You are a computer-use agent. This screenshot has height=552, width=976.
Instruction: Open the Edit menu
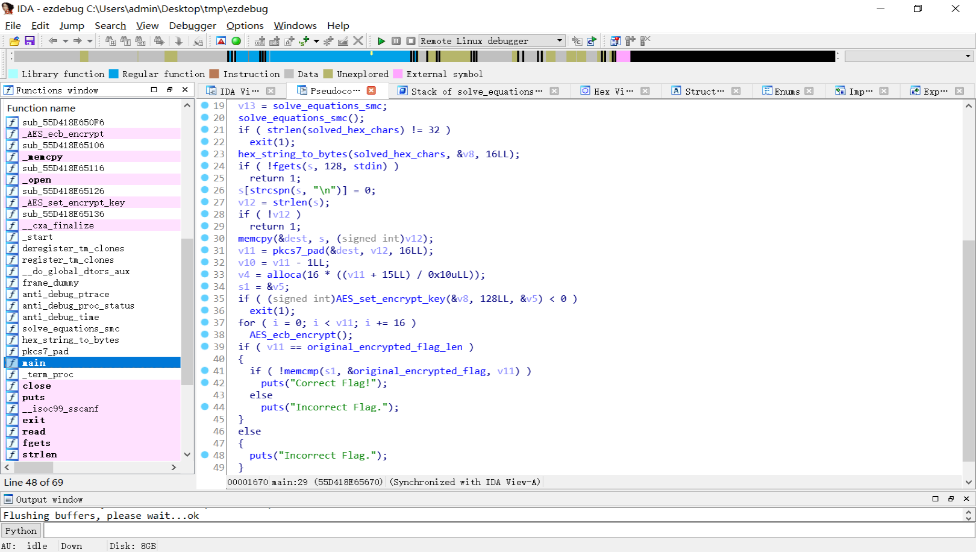tap(40, 25)
